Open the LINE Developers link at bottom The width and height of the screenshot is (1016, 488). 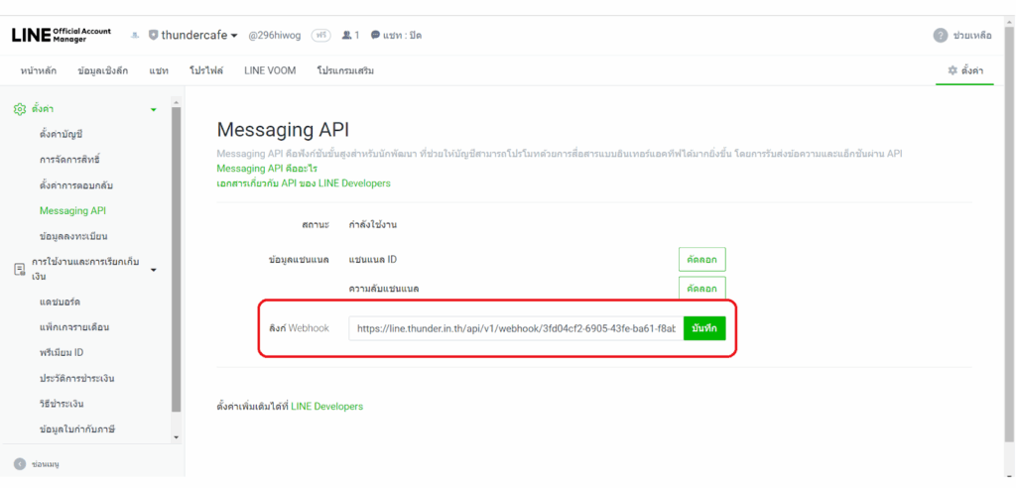326,407
